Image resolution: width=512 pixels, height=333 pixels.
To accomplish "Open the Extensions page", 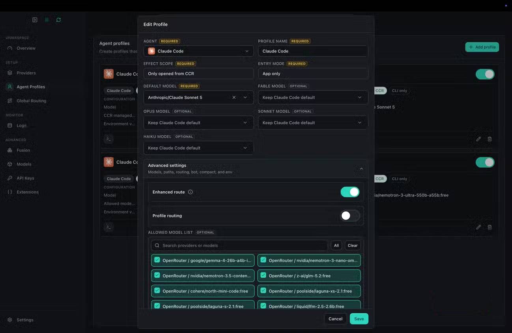I will tap(28, 192).
